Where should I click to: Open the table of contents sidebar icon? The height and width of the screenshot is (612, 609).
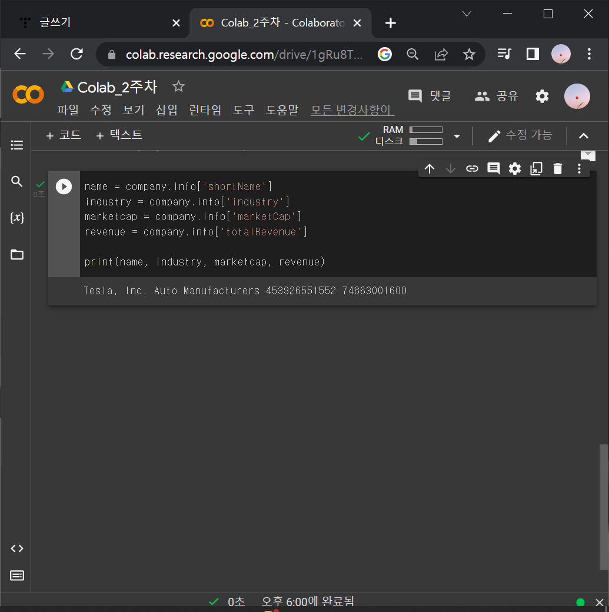pos(17,145)
